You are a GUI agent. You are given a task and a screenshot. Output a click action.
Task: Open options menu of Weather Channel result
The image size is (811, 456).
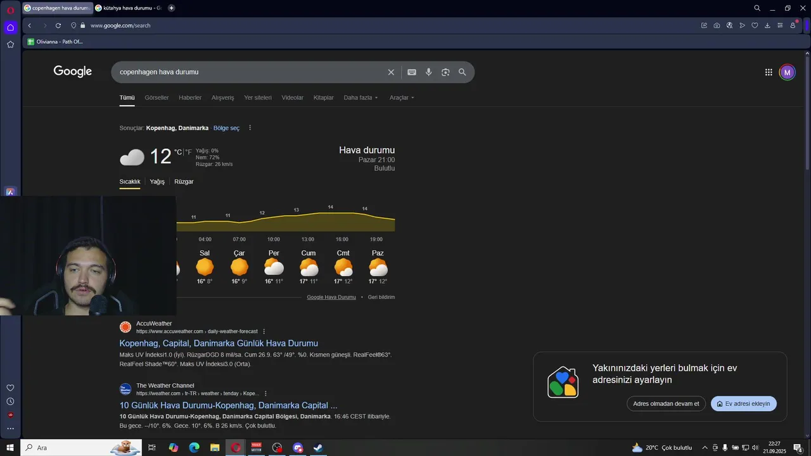[265, 393]
